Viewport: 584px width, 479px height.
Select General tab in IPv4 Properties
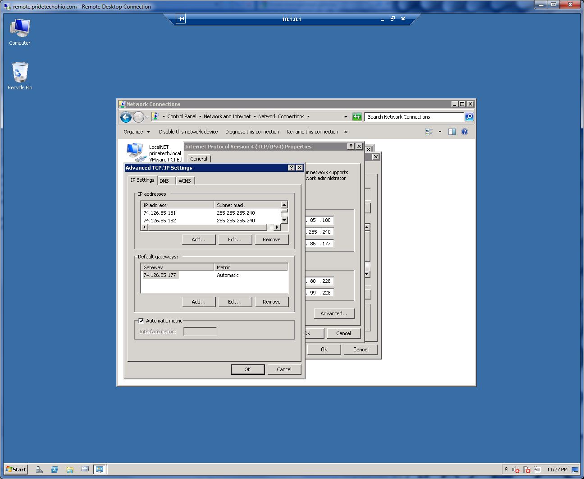click(x=199, y=159)
